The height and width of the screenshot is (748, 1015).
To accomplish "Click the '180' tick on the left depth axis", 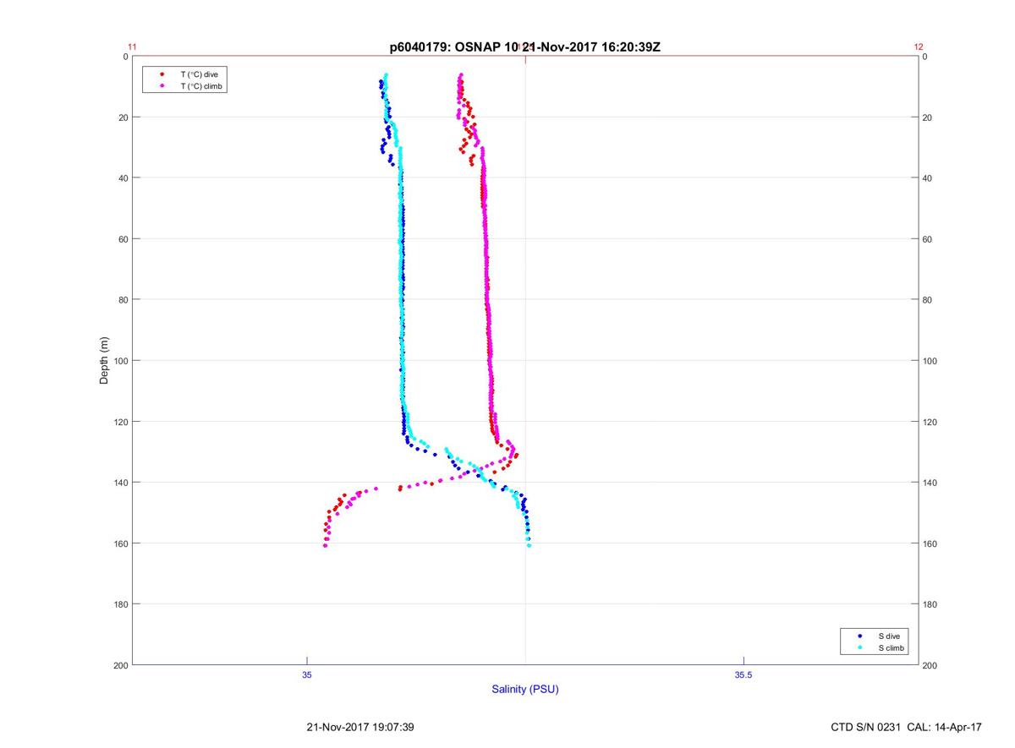I will click(x=120, y=604).
